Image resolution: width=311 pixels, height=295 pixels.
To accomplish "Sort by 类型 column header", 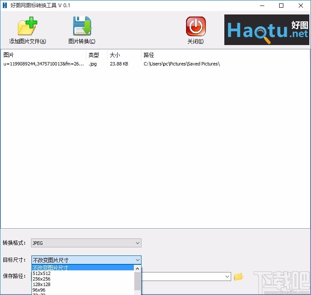I will coord(96,55).
